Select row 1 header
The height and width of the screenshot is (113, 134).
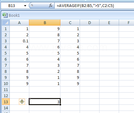coord(6,29)
